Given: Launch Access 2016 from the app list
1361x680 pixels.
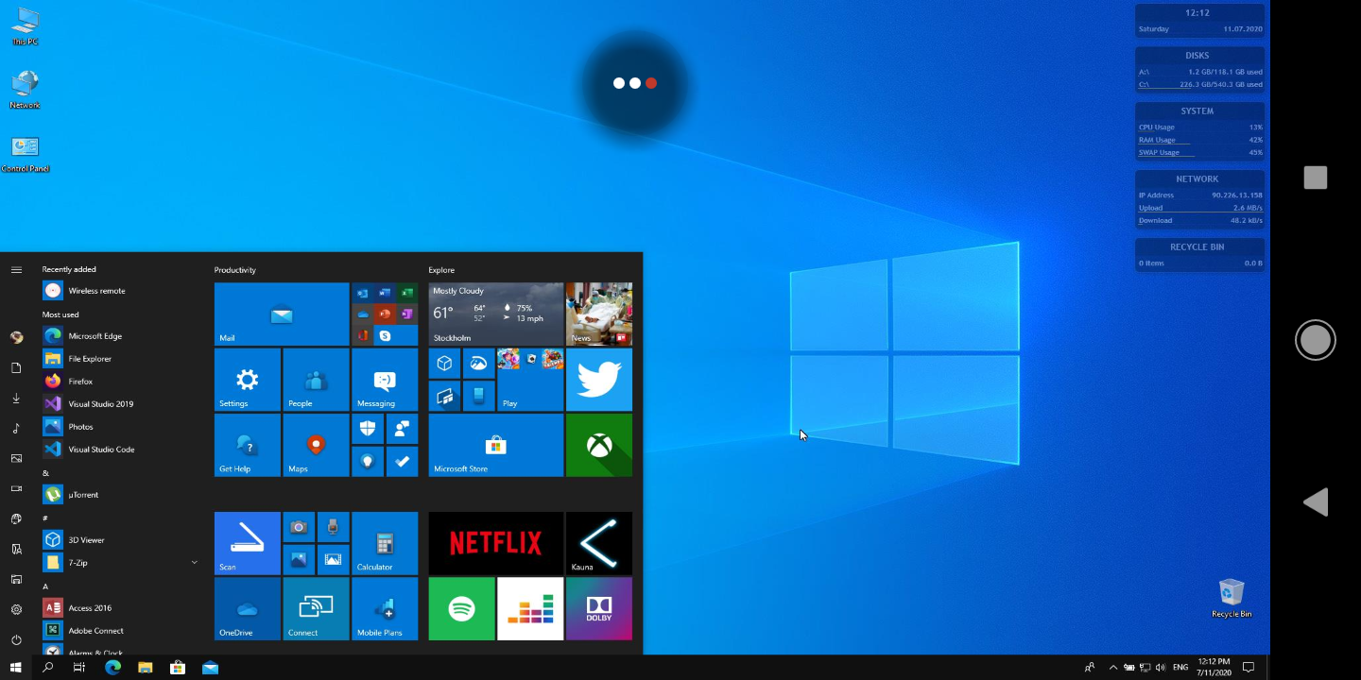Looking at the screenshot, I should point(121,608).
